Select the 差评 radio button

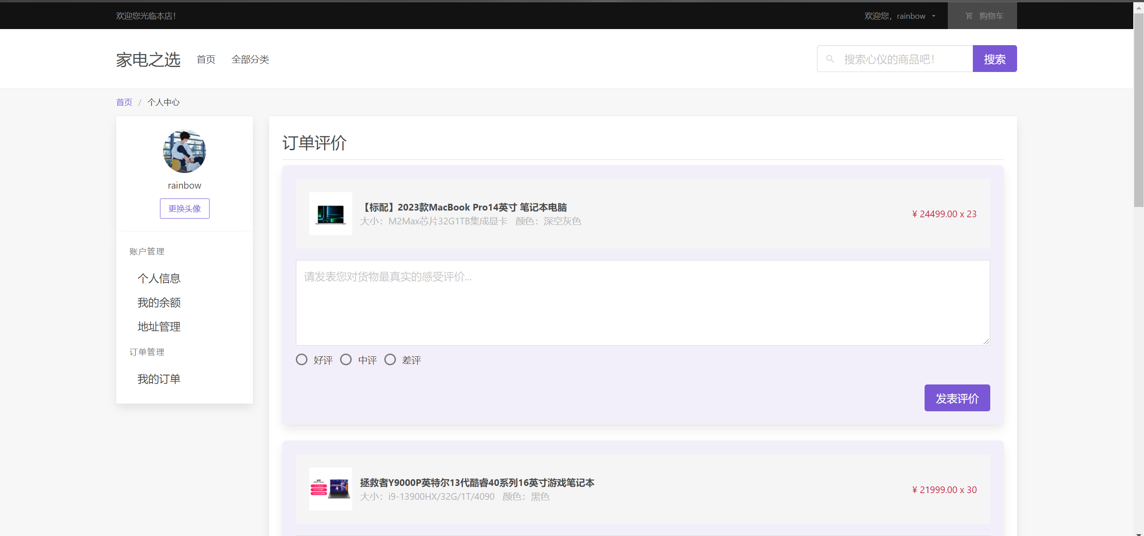(x=390, y=360)
